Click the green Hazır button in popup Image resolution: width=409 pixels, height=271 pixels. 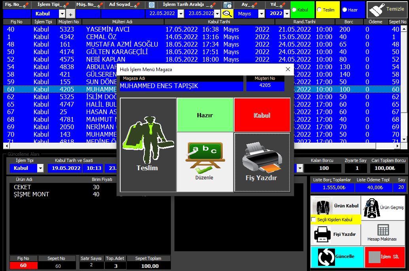[x=205, y=115]
